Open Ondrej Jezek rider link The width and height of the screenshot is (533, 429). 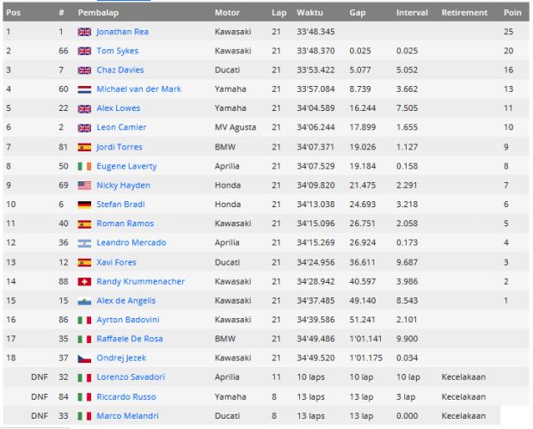point(121,358)
